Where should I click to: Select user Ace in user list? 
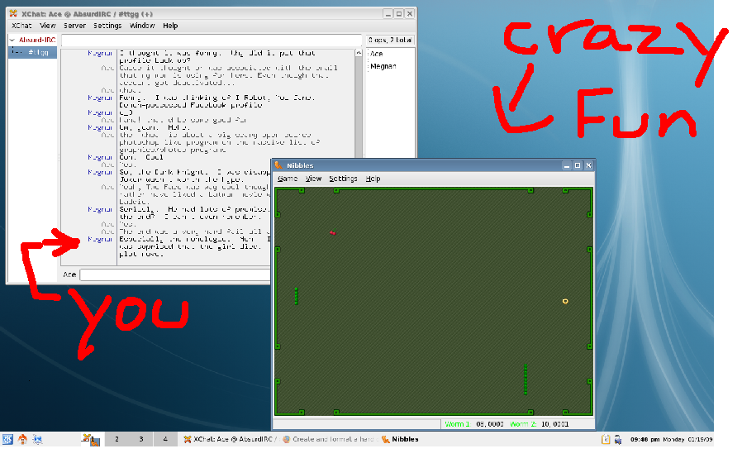377,54
